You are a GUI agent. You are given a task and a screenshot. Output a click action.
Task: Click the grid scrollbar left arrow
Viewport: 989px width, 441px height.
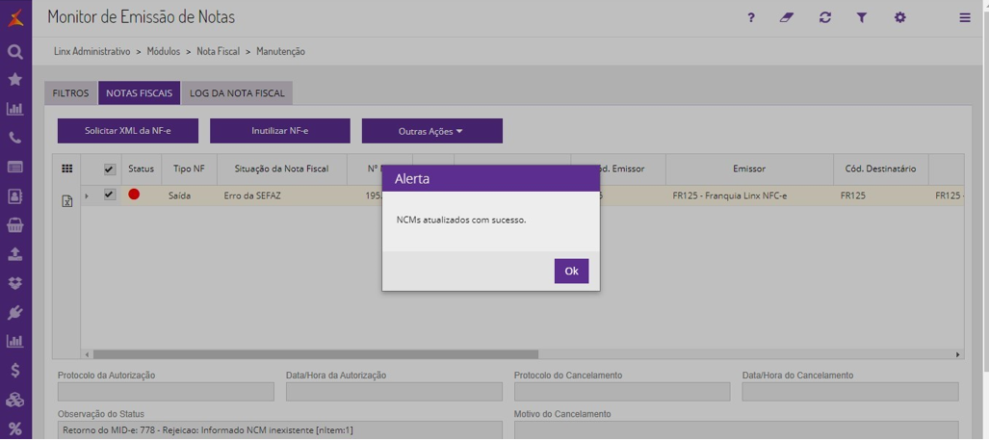[87, 354]
